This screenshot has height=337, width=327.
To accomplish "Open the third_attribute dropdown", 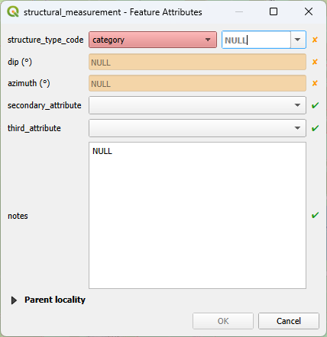I will 197,128.
